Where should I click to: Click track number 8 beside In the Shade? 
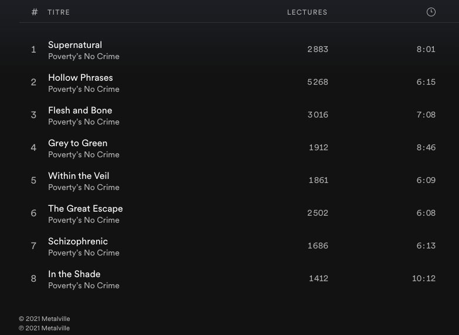[33, 279]
